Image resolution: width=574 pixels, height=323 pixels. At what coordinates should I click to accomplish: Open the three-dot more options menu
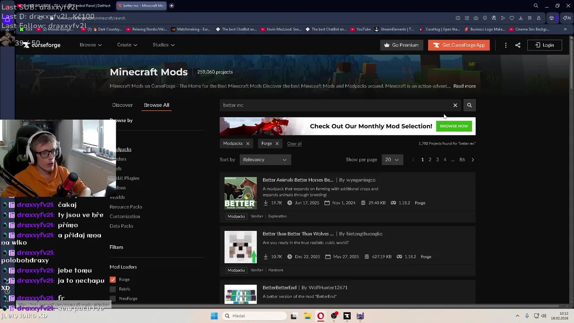505,45
